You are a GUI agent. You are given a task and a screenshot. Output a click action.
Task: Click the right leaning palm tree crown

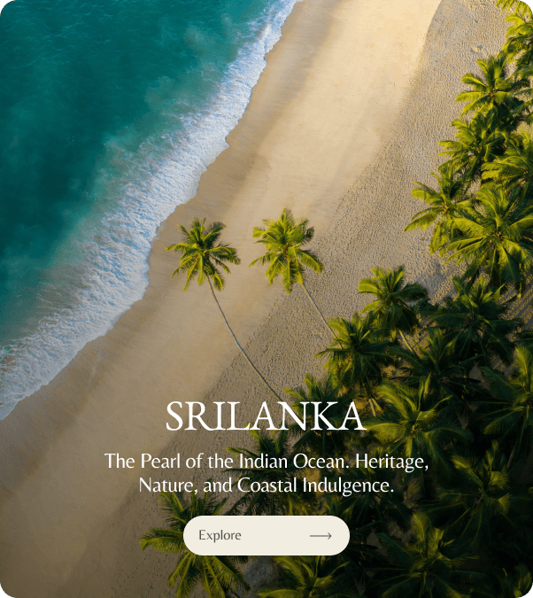coord(285,248)
